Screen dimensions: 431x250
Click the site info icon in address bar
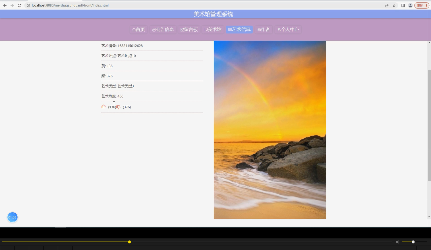click(x=28, y=5)
